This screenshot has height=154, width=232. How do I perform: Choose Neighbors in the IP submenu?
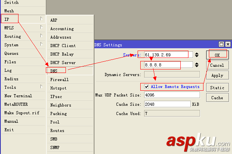pyautogui.click(x=70, y=105)
